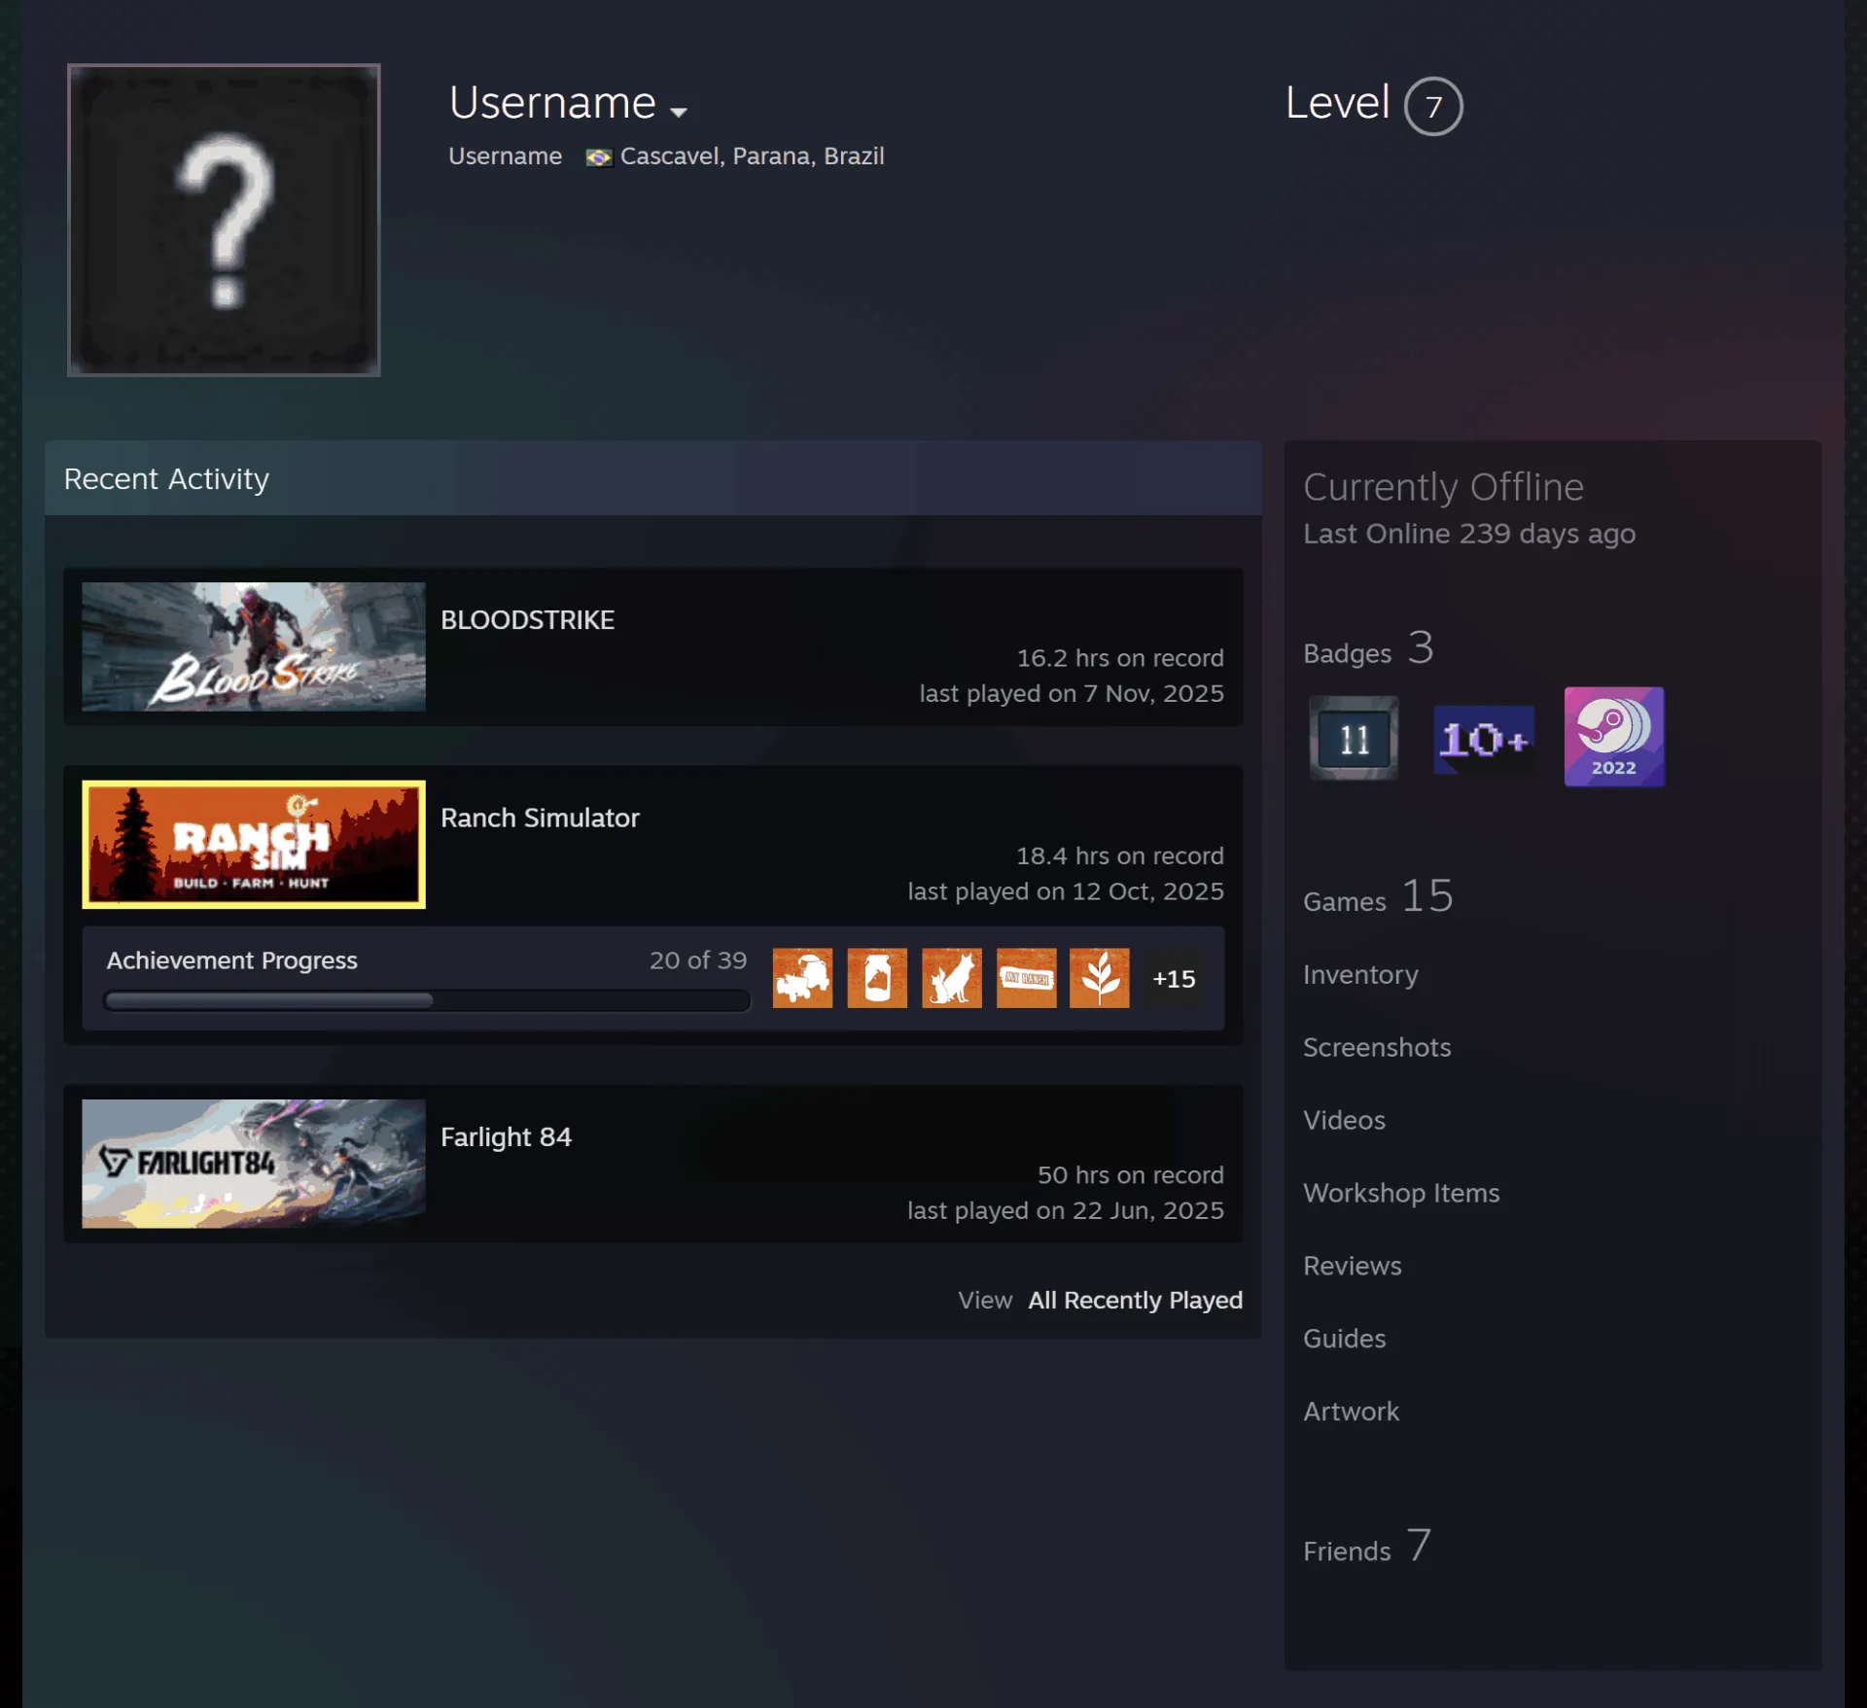Open the Guides link
This screenshot has width=1867, height=1708.
pyautogui.click(x=1344, y=1339)
